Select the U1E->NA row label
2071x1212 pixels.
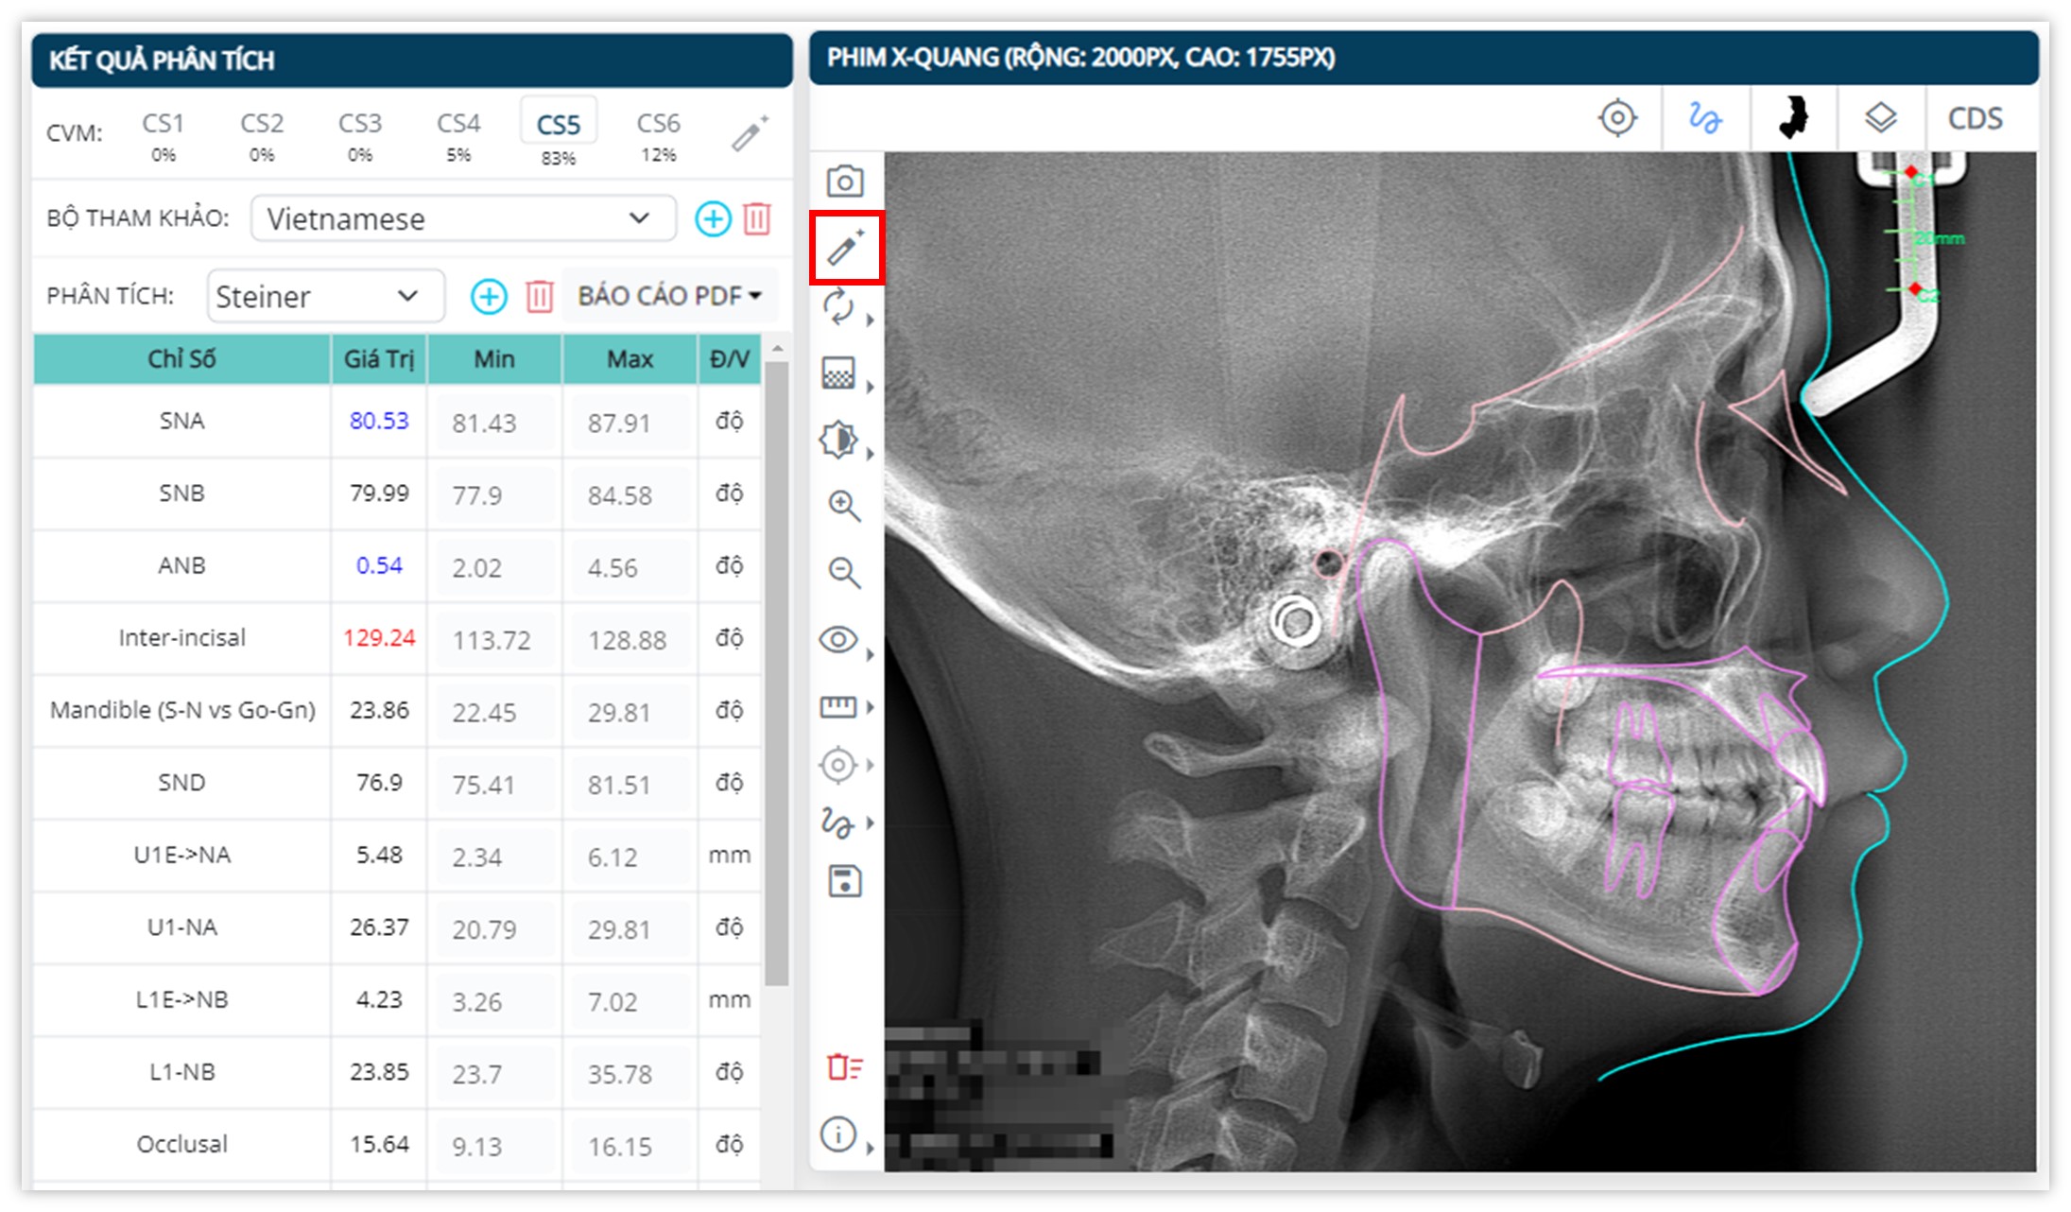coord(181,855)
